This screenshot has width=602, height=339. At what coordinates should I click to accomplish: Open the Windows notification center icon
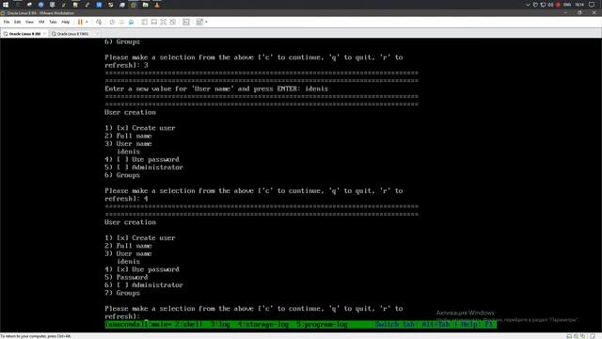(592, 5)
